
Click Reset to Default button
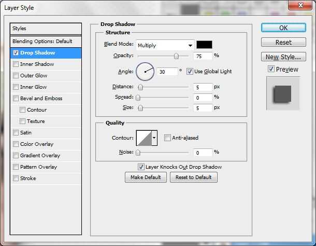coord(194,177)
